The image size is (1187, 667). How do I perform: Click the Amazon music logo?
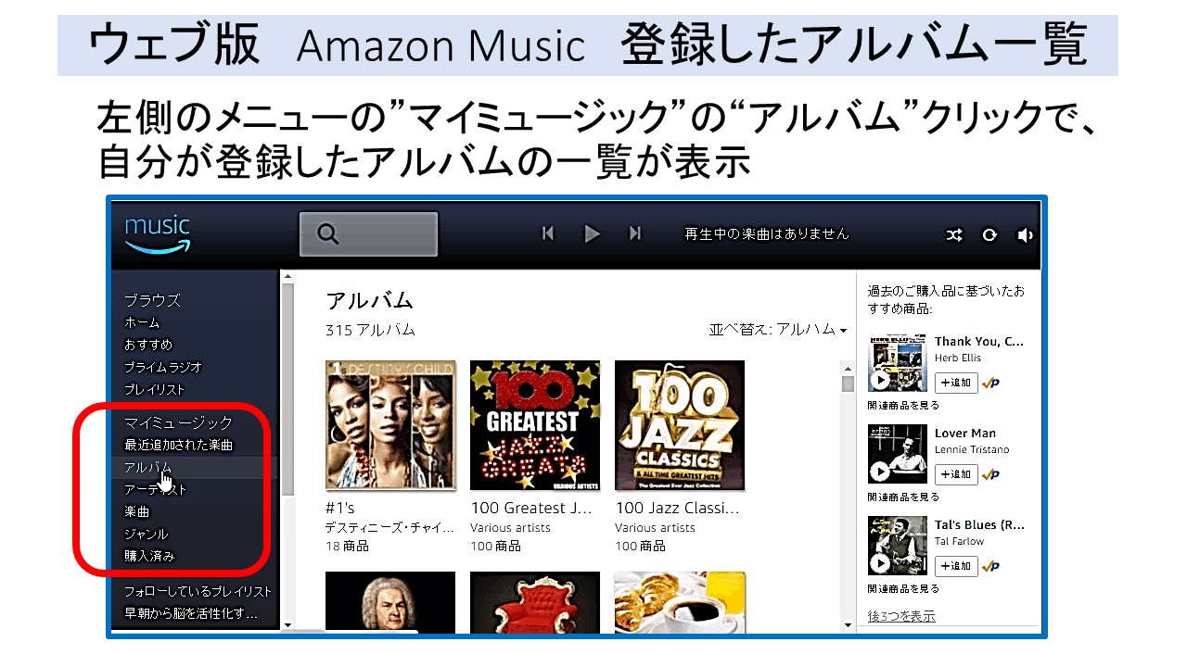point(158,233)
